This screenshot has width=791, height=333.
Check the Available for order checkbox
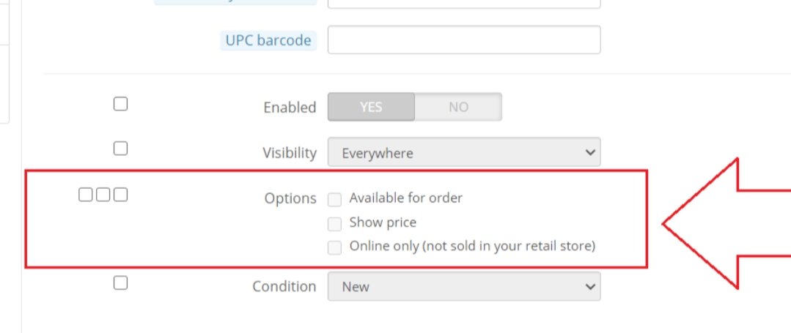335,199
